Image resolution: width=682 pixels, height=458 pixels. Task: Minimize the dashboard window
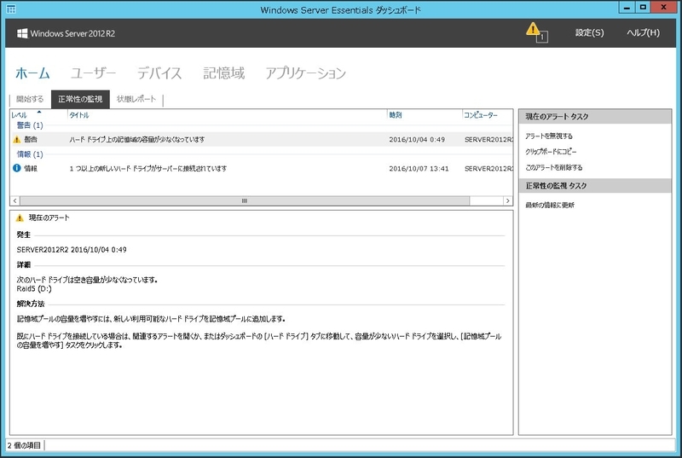627,8
